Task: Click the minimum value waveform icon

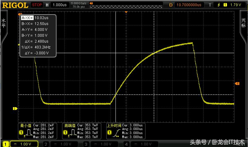Action: coord(28,133)
